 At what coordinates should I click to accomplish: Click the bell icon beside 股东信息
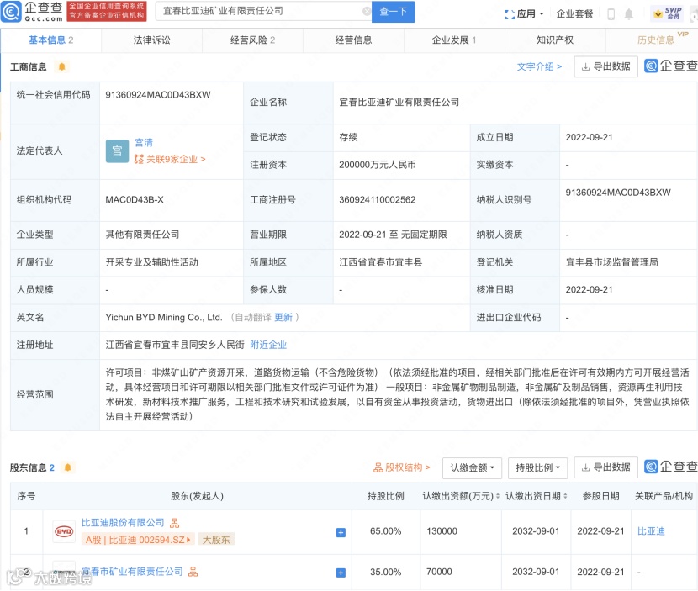click(x=67, y=467)
